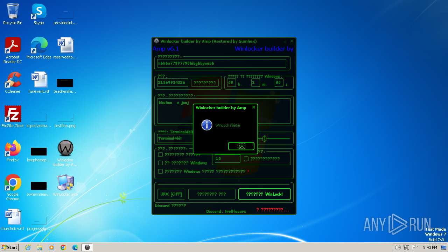This screenshot has width=448, height=252.
Task: Open the Google Chrome desktop shortcut
Action: (13, 188)
